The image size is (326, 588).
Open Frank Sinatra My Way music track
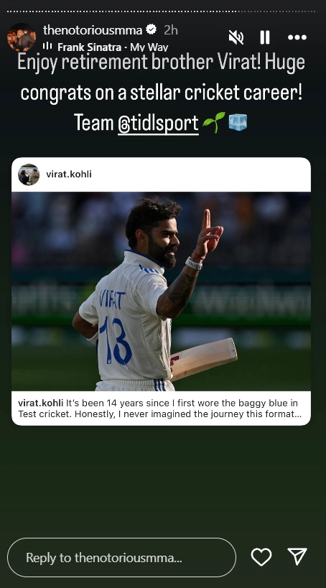pyautogui.click(x=113, y=47)
